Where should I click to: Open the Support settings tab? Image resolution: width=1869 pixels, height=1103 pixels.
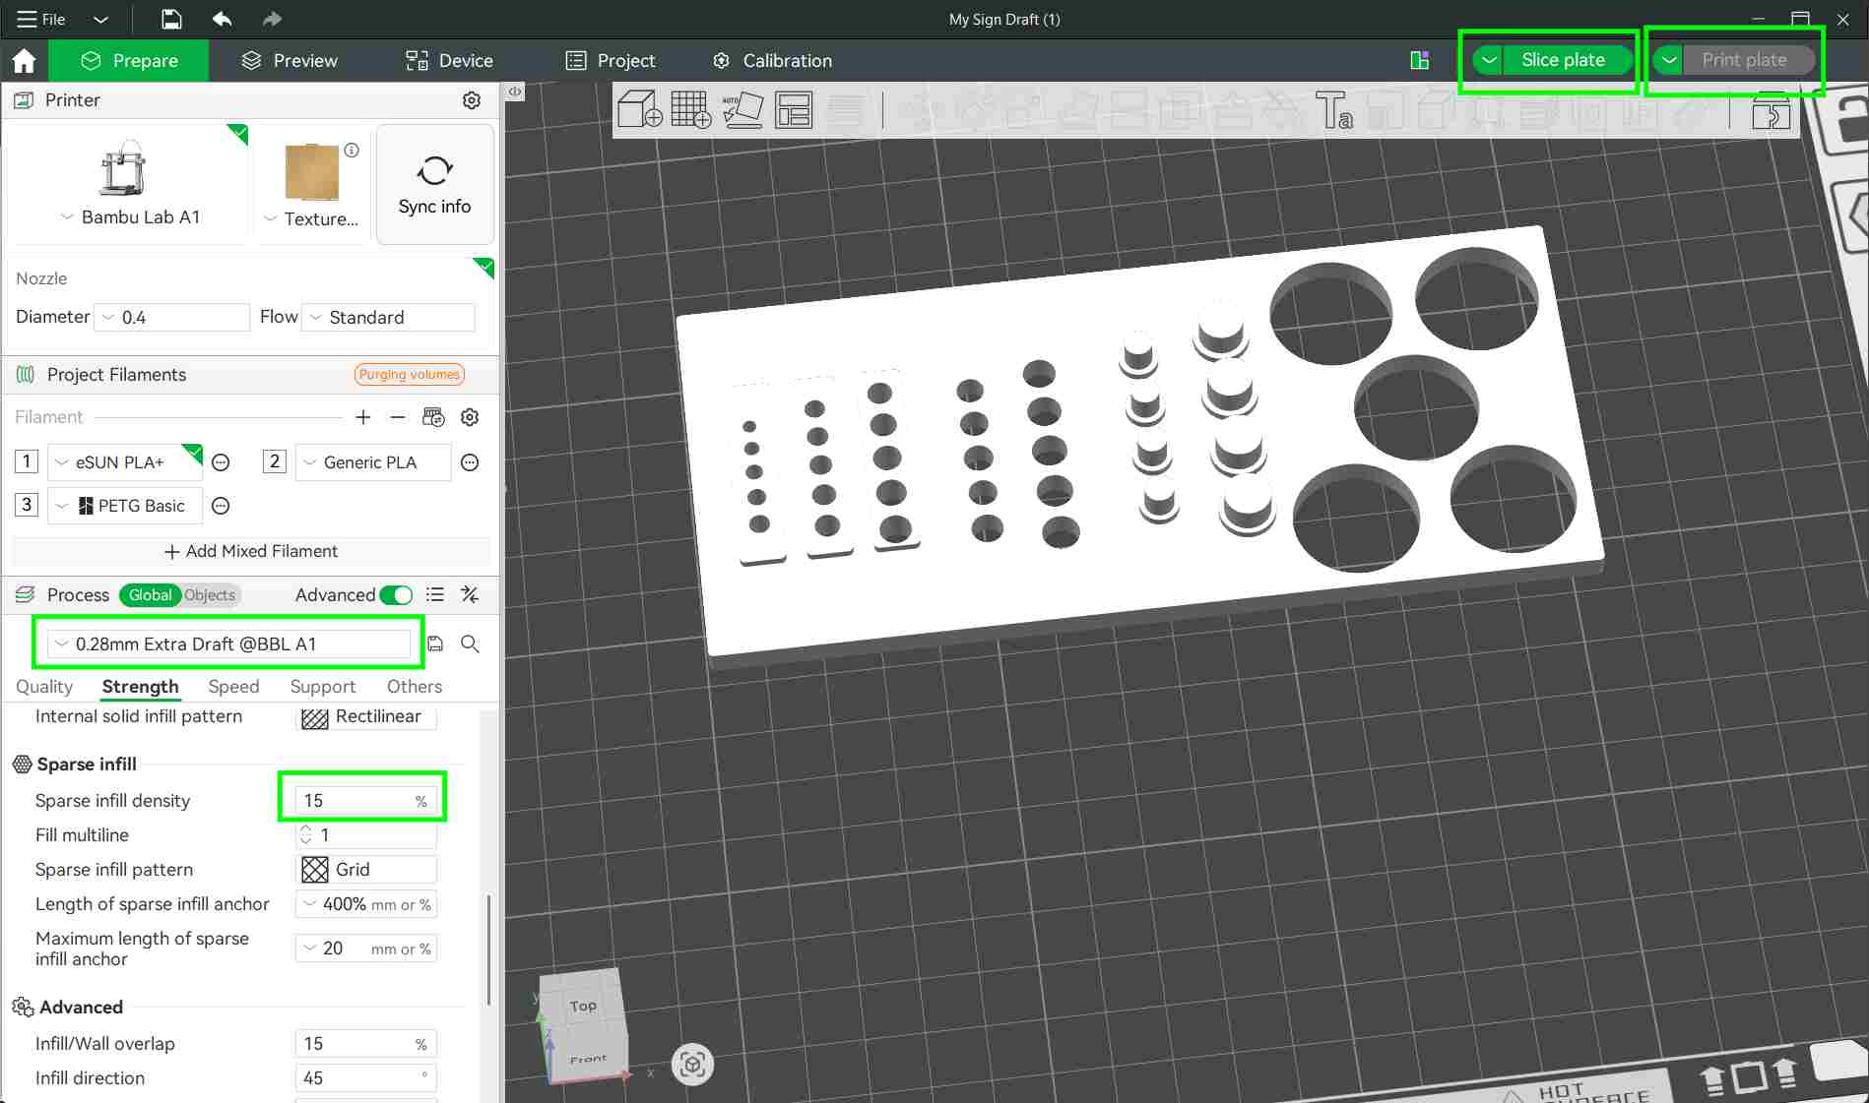(x=323, y=686)
